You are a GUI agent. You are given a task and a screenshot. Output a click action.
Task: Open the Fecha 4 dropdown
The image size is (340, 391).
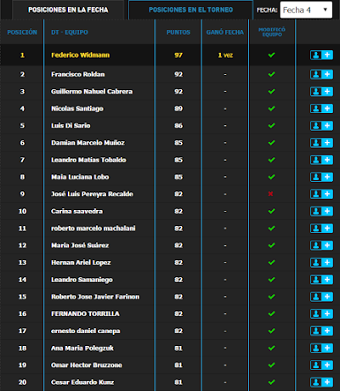click(306, 10)
